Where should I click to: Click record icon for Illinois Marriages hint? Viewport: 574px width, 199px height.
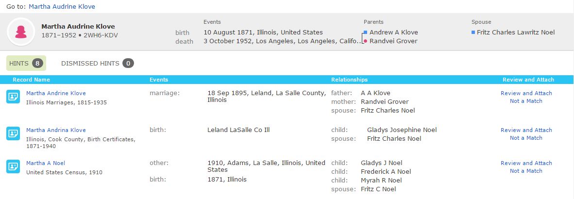(x=13, y=97)
